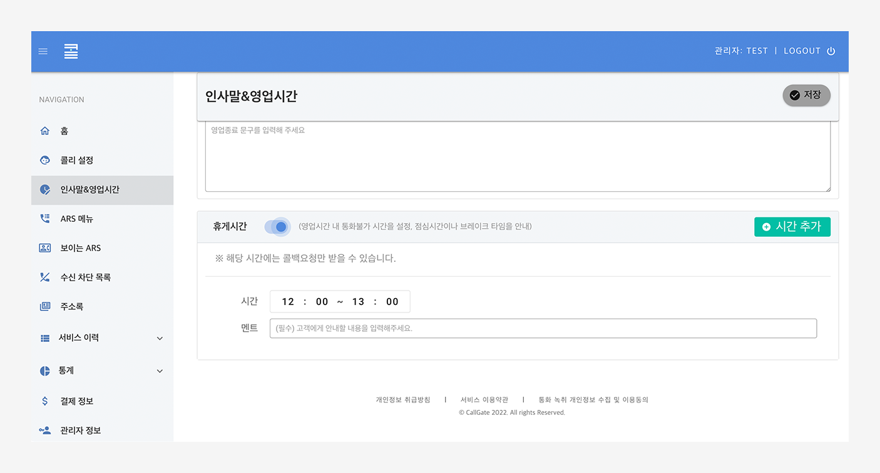Click the 통계 pie chart icon

click(x=44, y=371)
